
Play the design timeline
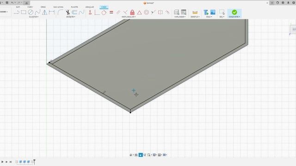point(2,162)
